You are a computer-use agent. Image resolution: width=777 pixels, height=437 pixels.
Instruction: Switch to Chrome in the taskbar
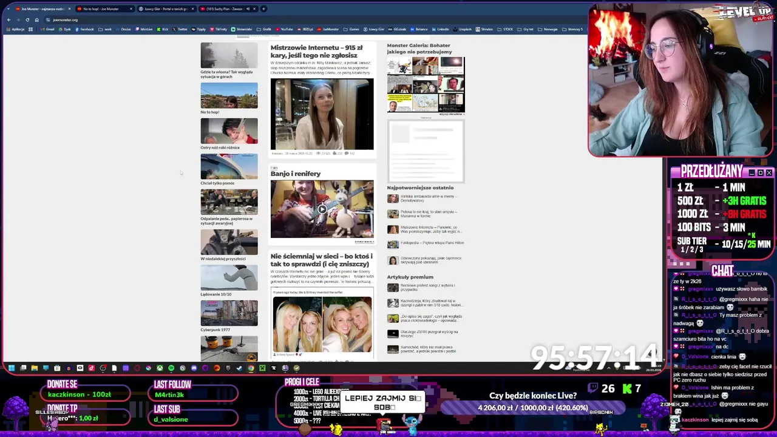coord(251,368)
